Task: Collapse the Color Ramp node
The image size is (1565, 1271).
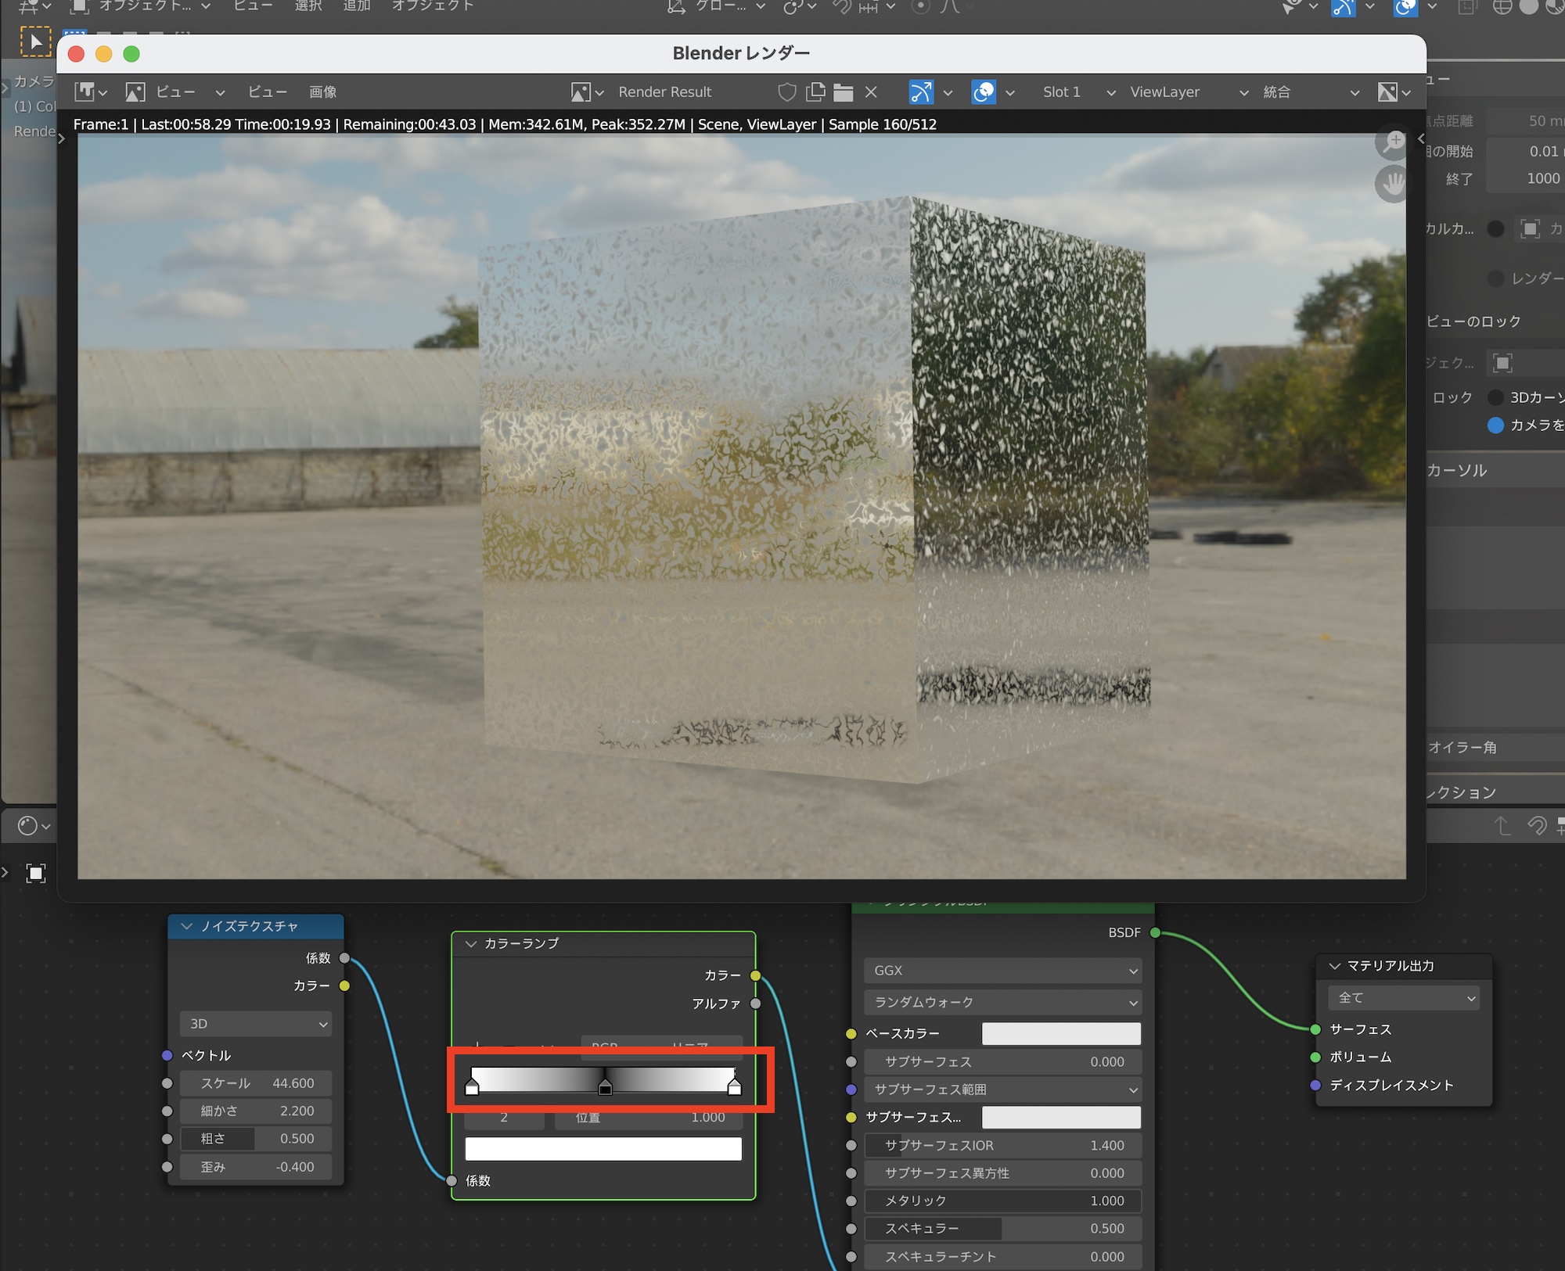Action: pos(471,944)
